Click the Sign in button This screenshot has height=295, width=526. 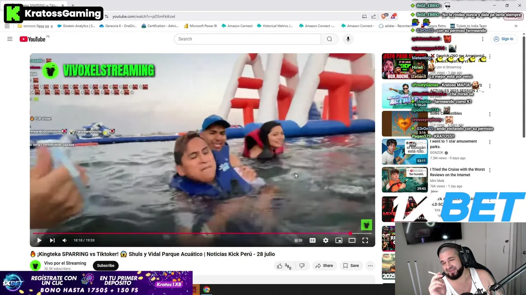503,39
